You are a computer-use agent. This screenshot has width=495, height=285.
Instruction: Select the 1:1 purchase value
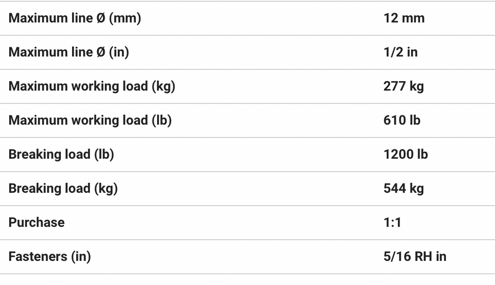pos(392,222)
